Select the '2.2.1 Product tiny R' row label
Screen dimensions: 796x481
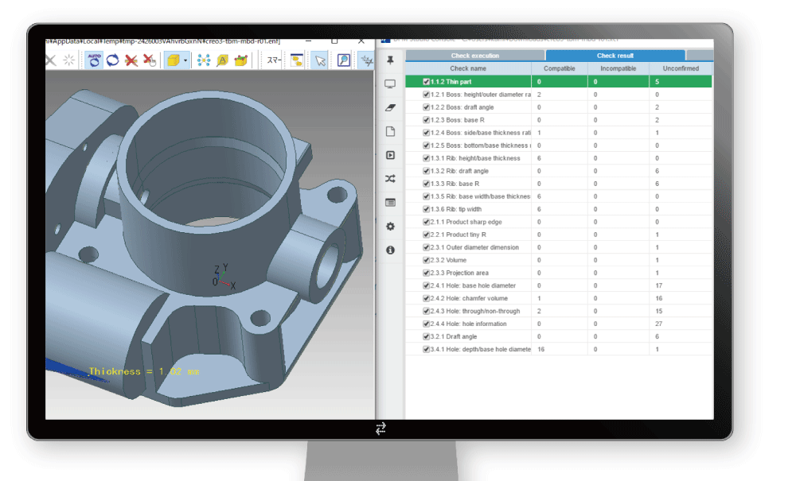click(x=458, y=235)
